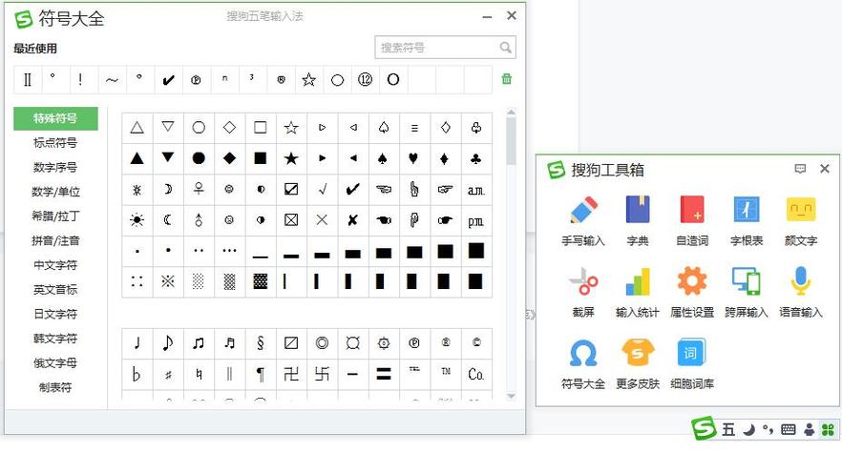Image resolution: width=842 pixels, height=453 pixels.
Task: Insert the Co. symbol
Action: coord(475,374)
